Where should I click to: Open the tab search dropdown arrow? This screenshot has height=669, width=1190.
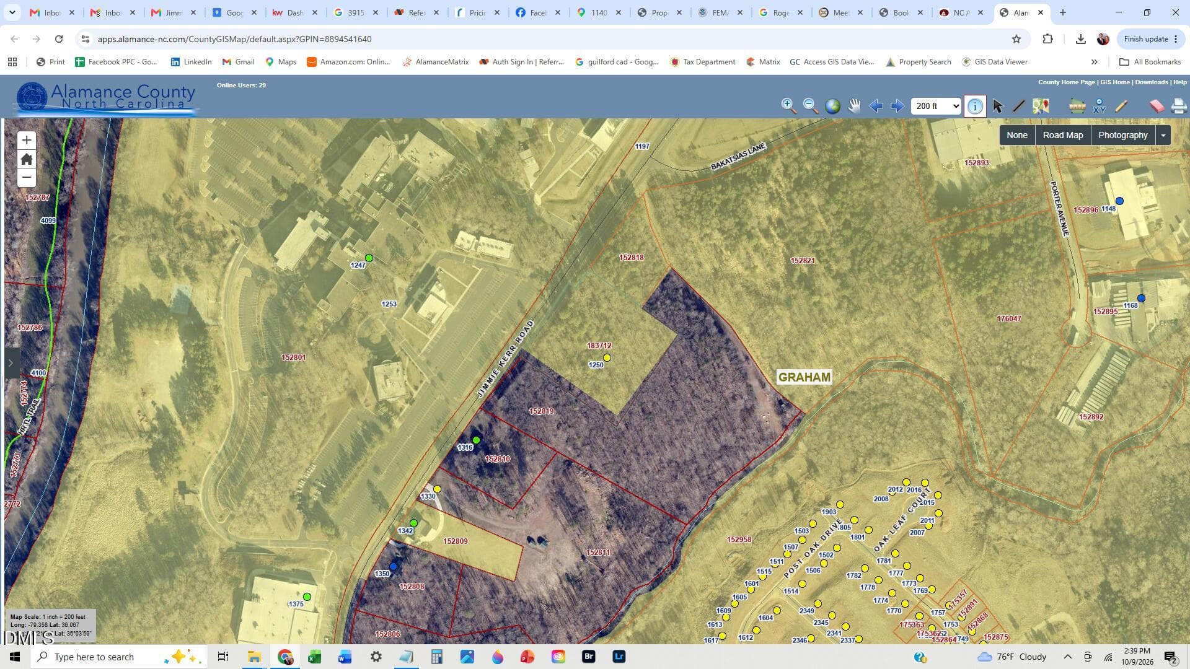[12, 12]
